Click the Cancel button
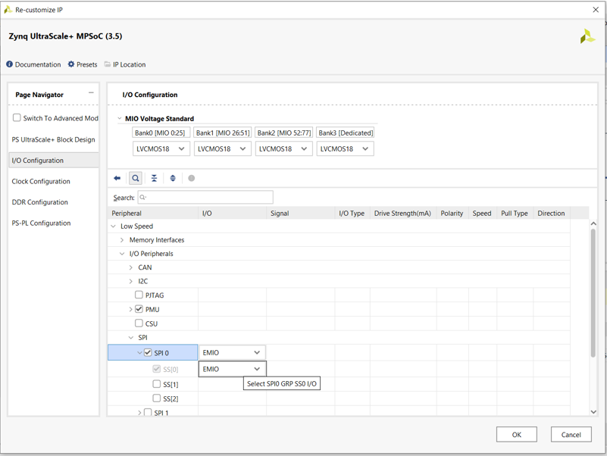The image size is (607, 456). pyautogui.click(x=571, y=434)
